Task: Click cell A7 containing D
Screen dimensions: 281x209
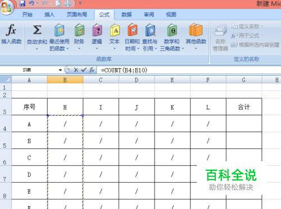Action: [x=29, y=174]
